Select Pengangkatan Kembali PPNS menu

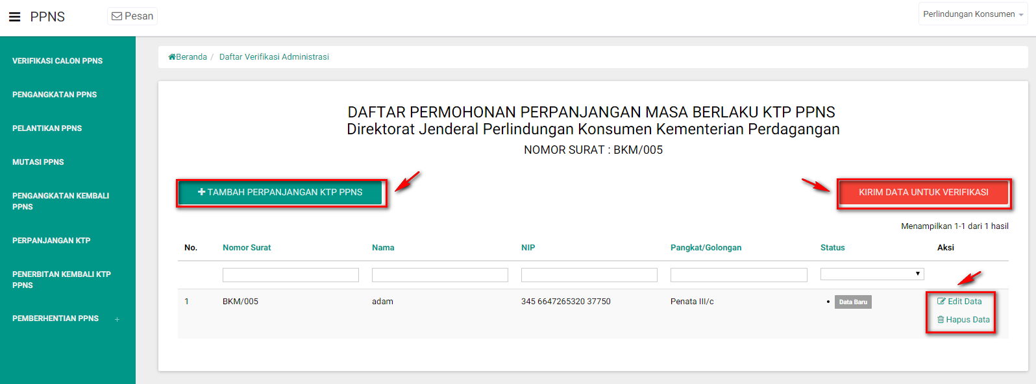(x=61, y=201)
